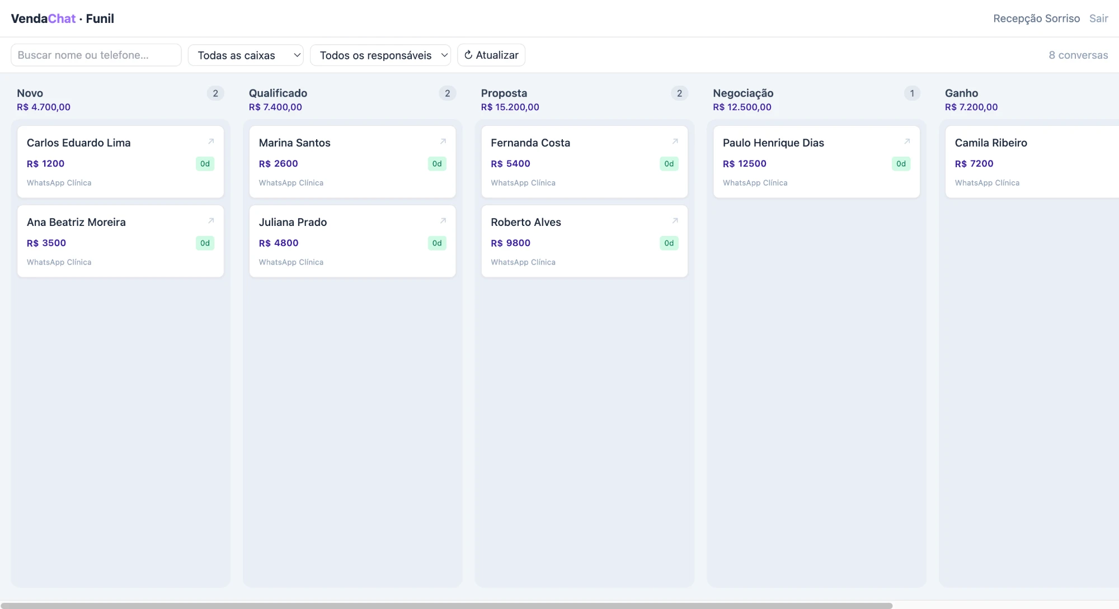Click the refresh icon in Atualizar

click(x=468, y=55)
